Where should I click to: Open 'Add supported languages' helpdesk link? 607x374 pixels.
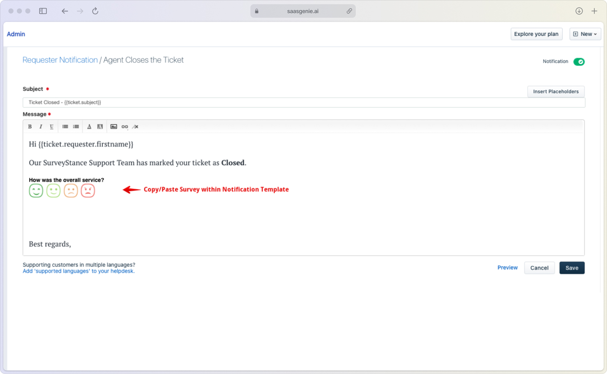click(78, 271)
